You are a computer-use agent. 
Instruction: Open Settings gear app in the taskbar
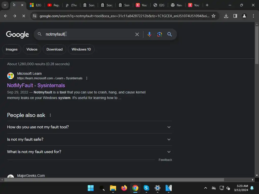pos(157,188)
